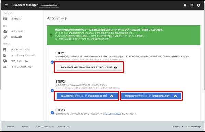The width and height of the screenshot is (205, 132).
Task: Open 製品情報 in the footer
Action: tap(11, 127)
